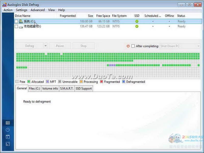Maximize the Disk Defrag window
This screenshot has width=204, height=153.
[x=189, y=5]
